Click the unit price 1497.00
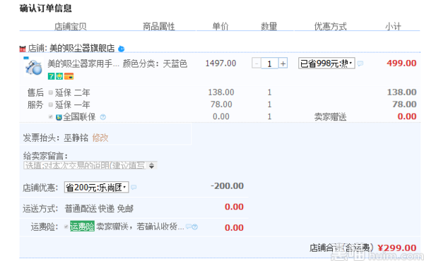The width and height of the screenshot is (424, 261). (x=220, y=63)
